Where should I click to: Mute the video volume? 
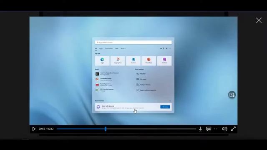224,129
